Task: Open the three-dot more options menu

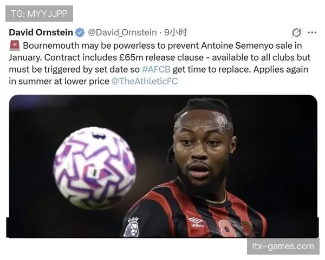Action: point(312,32)
